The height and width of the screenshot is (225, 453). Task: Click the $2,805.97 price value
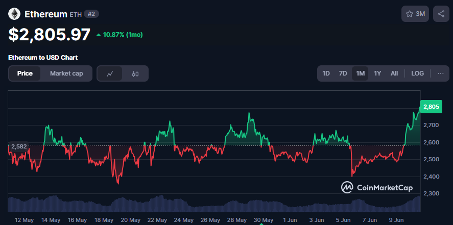[x=49, y=35]
